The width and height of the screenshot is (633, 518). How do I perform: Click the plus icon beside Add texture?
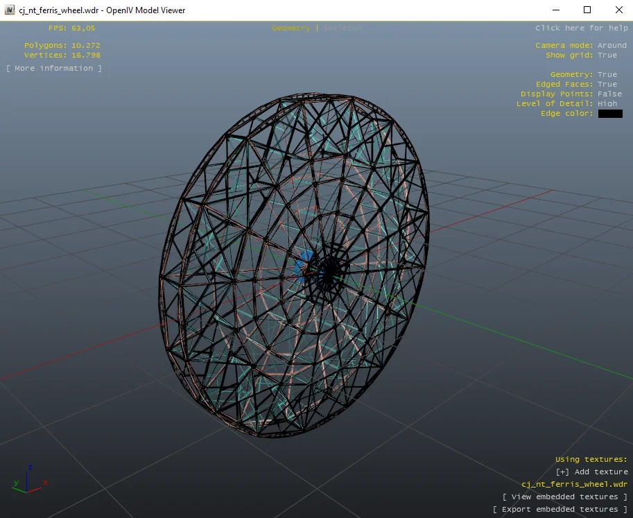tap(562, 472)
